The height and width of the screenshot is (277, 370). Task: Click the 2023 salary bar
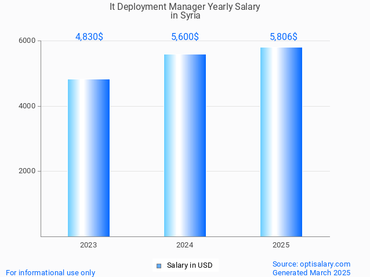pos(89,158)
